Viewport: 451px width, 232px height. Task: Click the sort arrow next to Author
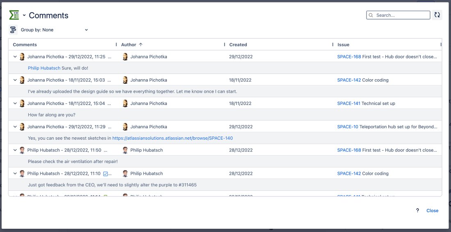click(x=141, y=45)
